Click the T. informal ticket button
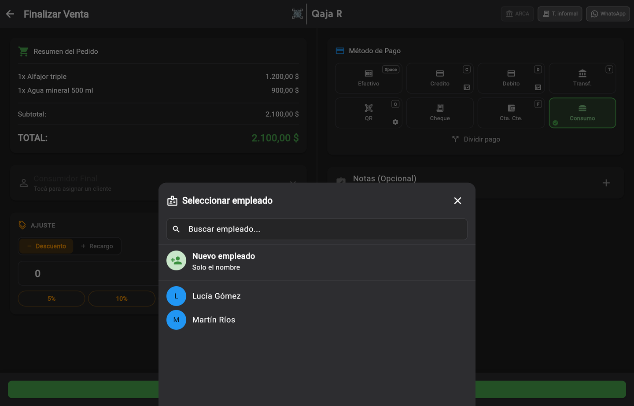The image size is (634, 406). (x=560, y=14)
